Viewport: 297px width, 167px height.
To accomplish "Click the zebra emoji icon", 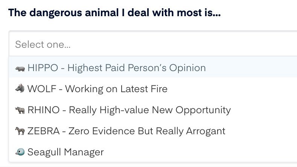I will [20, 131].
